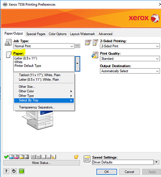The height and width of the screenshot is (177, 161).
Task: Expand the Other Color submenu
Action: (x=44, y=91)
